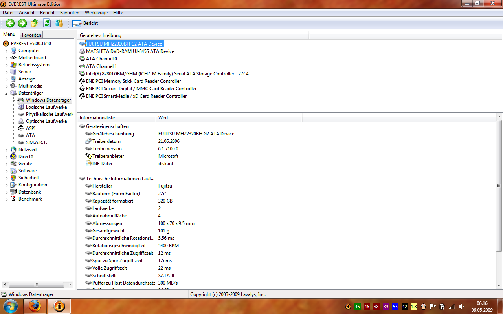Screen dimensions: 503x314
Task: Click the Server icon in tree
Action: pyautogui.click(x=13, y=72)
